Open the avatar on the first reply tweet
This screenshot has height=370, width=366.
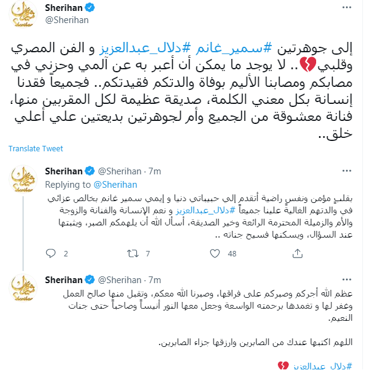[x=22, y=182]
